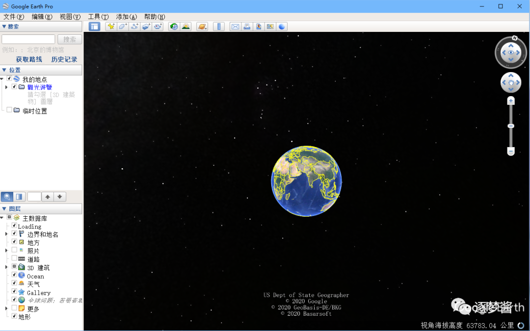This screenshot has width=530, height=331.
Task: Expand the 3D 建筑 layer arrow
Action: click(x=6, y=267)
